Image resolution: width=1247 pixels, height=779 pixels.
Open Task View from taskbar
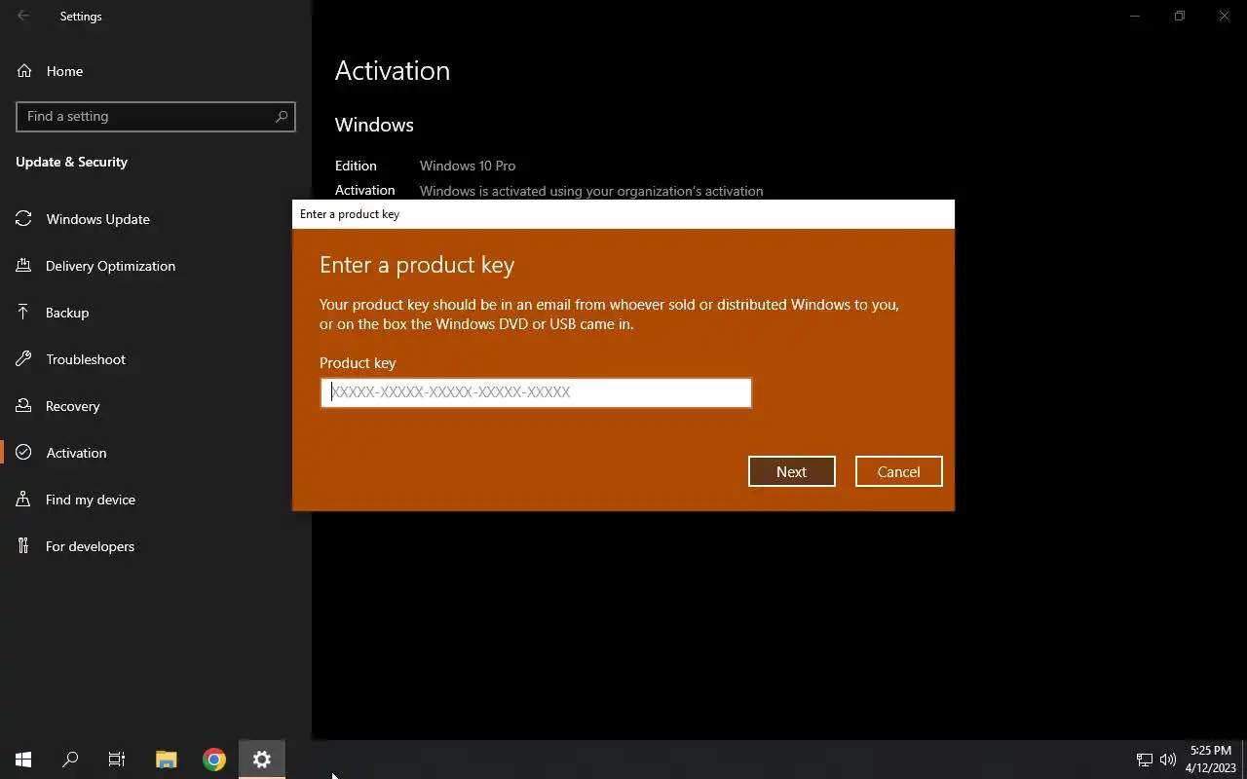[x=117, y=760]
